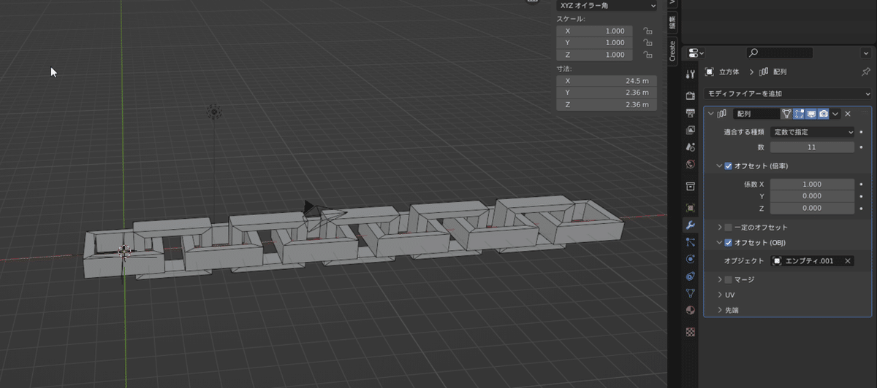Toggle lock for Scale Y
The height and width of the screenshot is (388, 877).
[x=648, y=43]
